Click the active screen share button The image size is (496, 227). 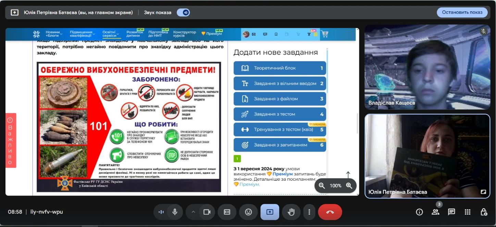pyautogui.click(x=270, y=212)
